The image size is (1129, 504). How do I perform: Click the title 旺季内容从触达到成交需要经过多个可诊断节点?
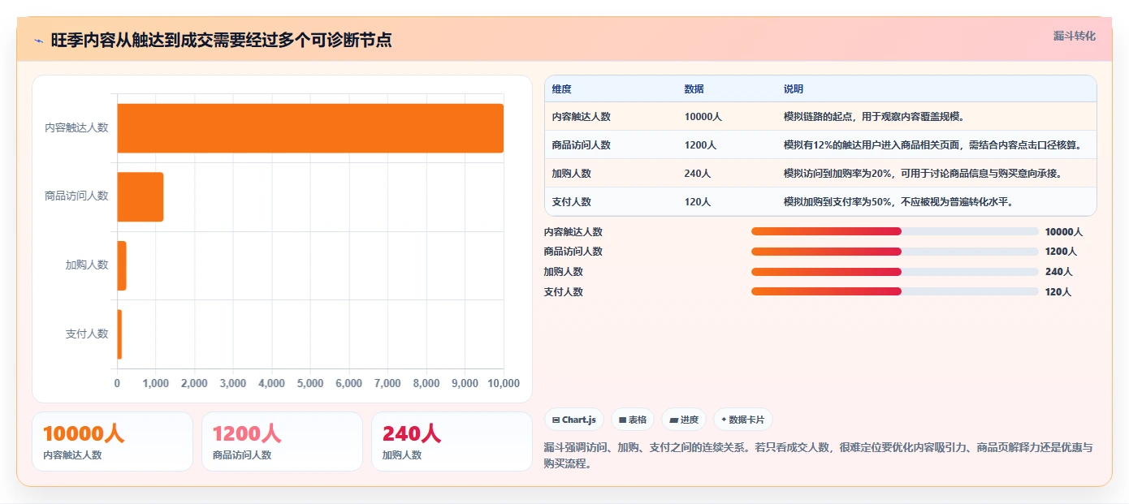click(x=221, y=40)
